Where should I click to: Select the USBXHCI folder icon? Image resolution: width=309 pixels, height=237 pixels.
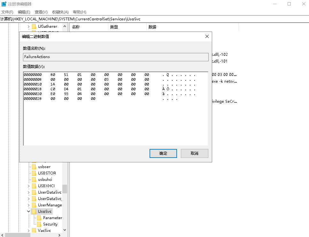point(34,186)
